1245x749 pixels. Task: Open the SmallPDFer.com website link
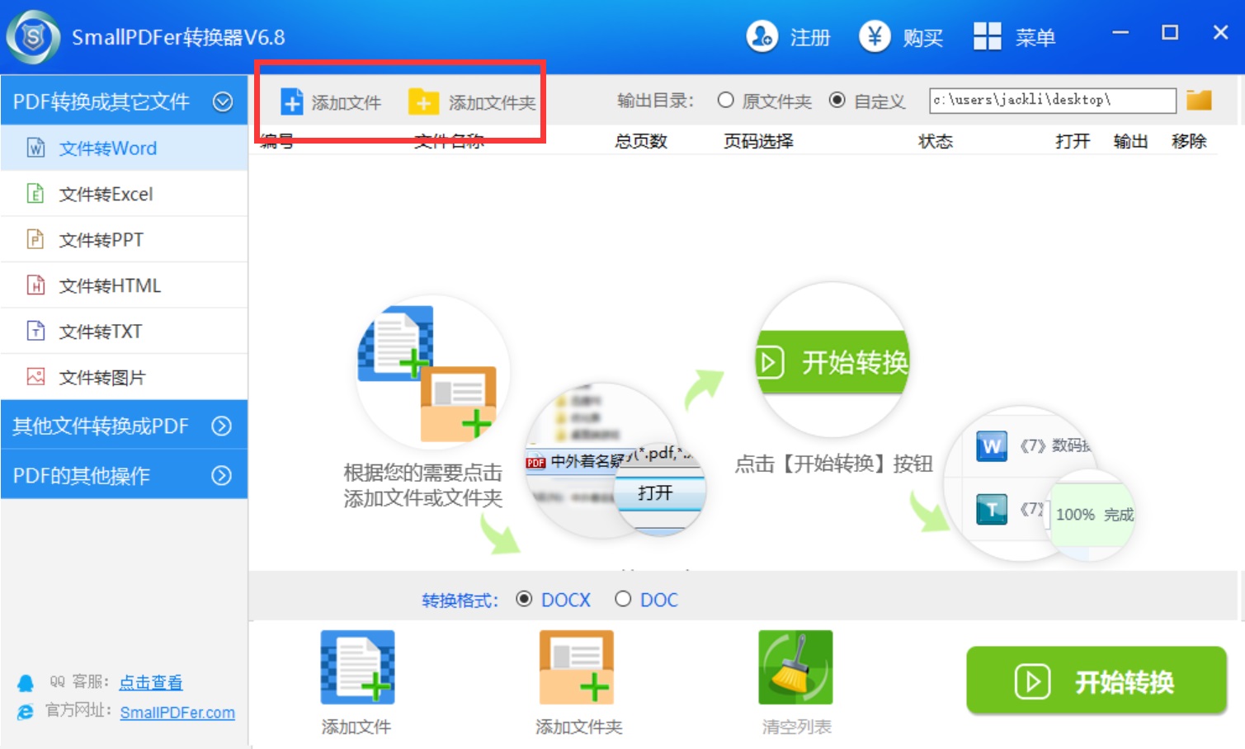coord(177,712)
